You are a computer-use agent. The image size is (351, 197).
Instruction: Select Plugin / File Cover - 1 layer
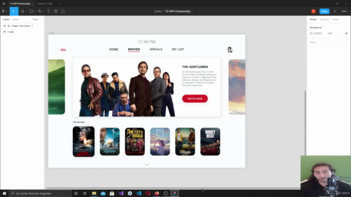pos(22,26)
